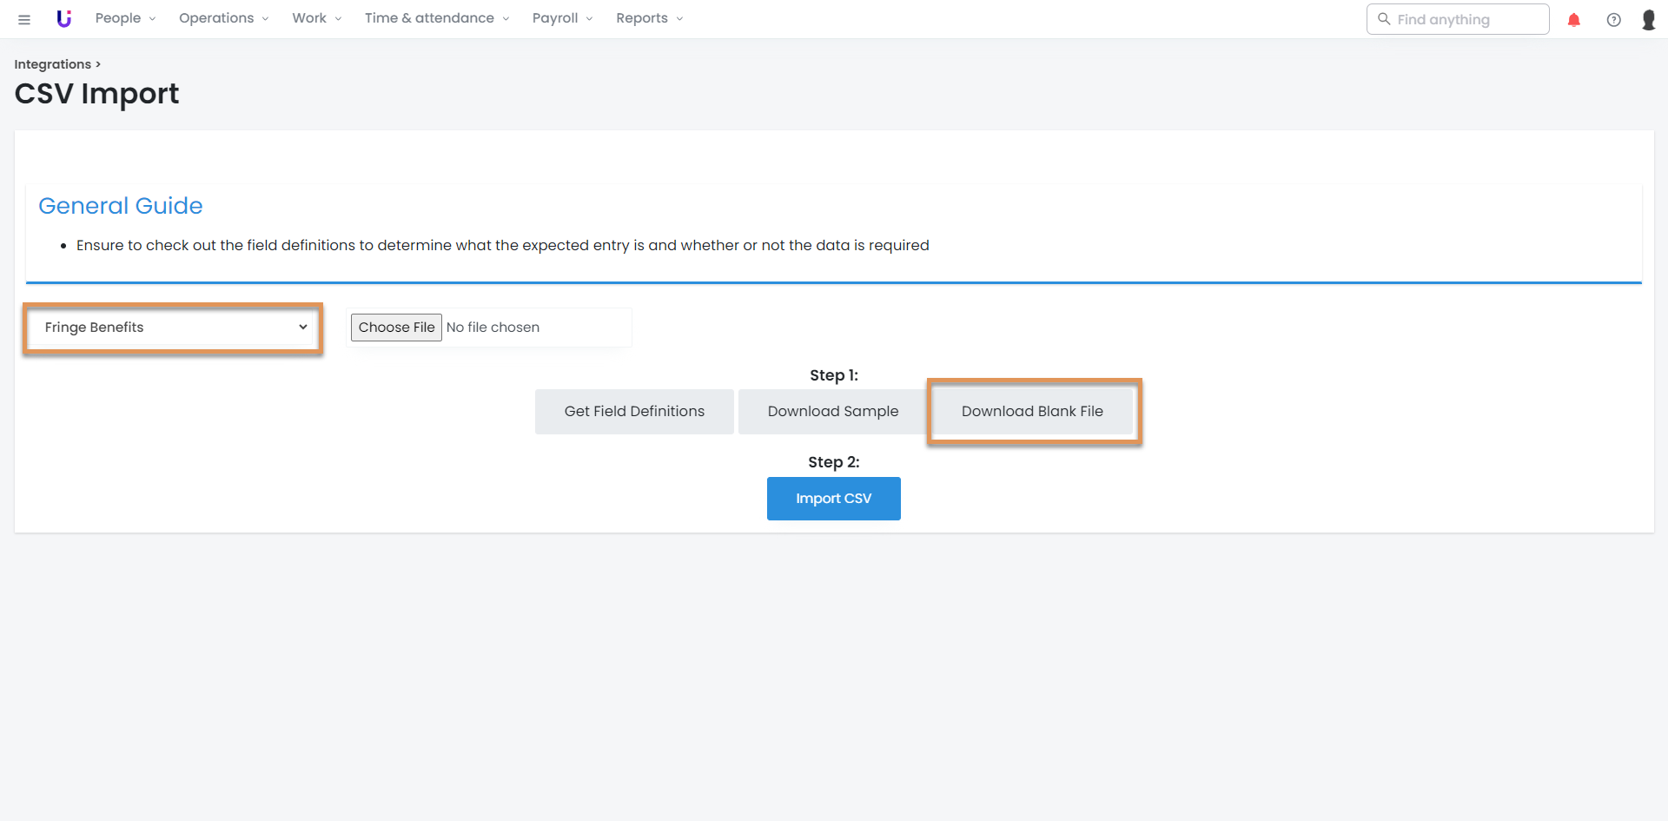Click the Download Sample button
Image resolution: width=1668 pixels, height=821 pixels.
click(832, 412)
